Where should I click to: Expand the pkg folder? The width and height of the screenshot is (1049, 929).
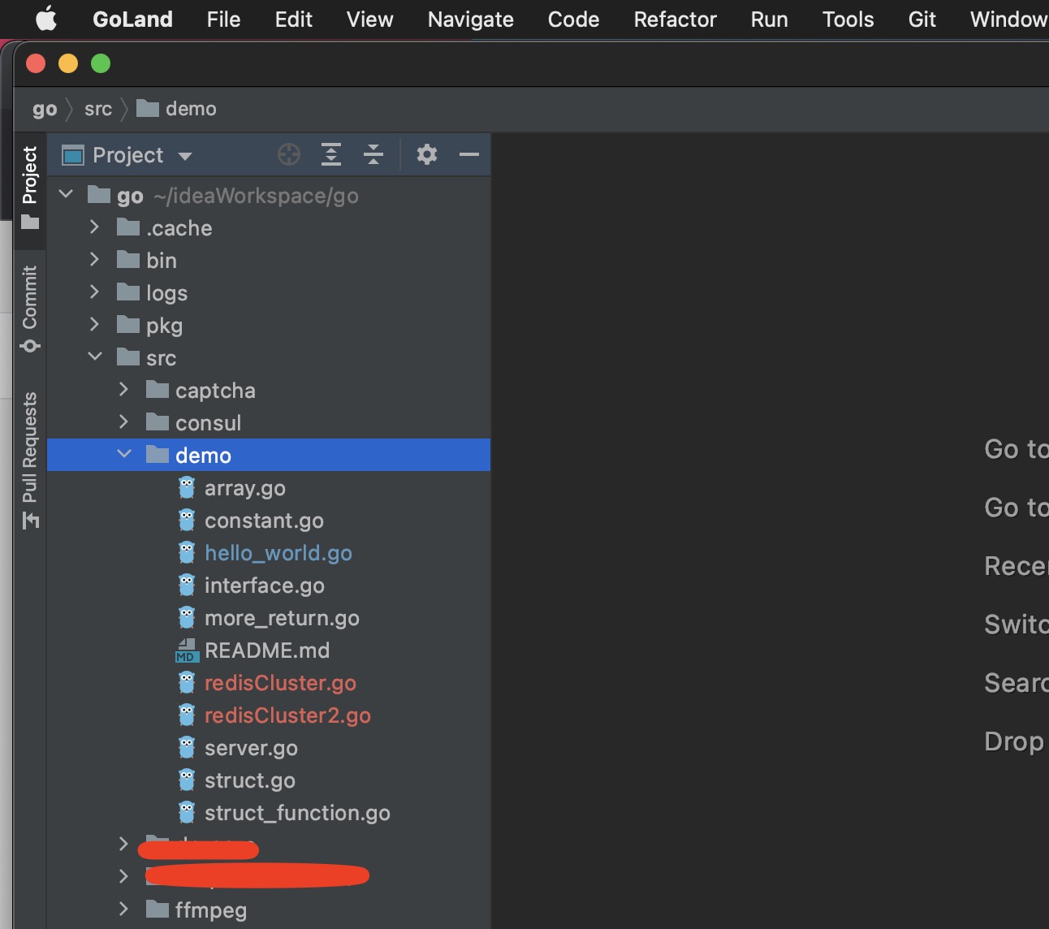click(x=94, y=324)
